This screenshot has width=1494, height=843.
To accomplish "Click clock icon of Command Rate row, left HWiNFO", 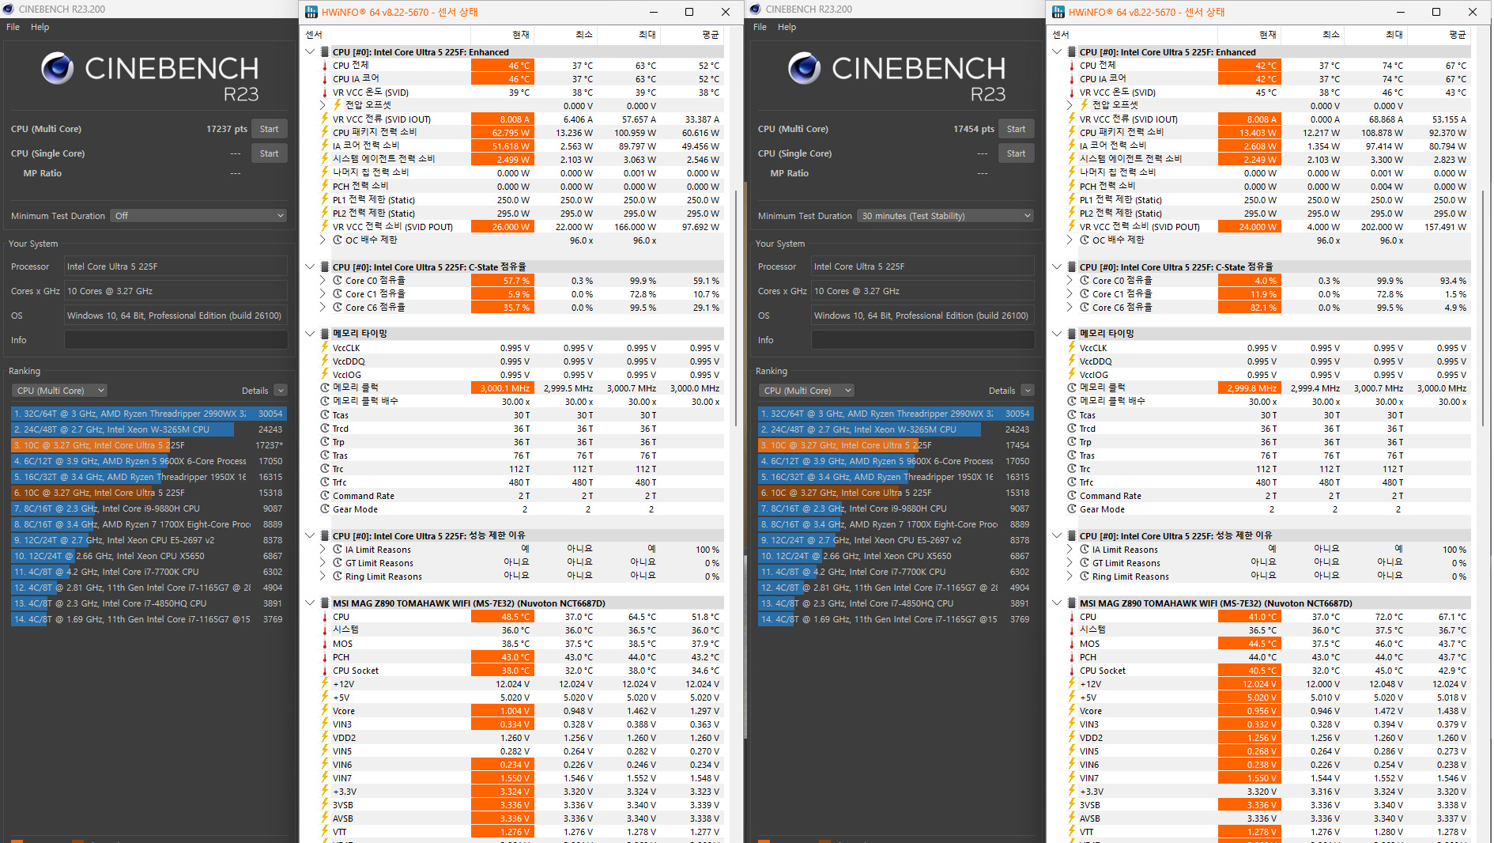I will click(x=325, y=496).
